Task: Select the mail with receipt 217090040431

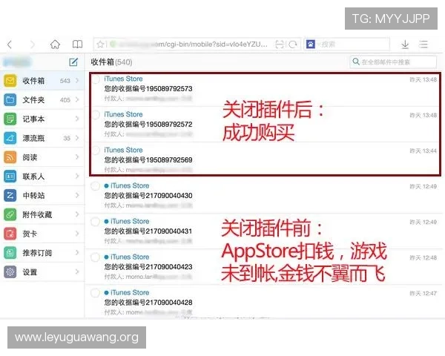Action: point(95,222)
